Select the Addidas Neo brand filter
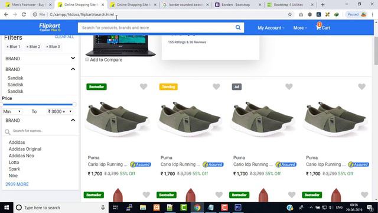The height and width of the screenshot is (213, 378). tap(21, 156)
